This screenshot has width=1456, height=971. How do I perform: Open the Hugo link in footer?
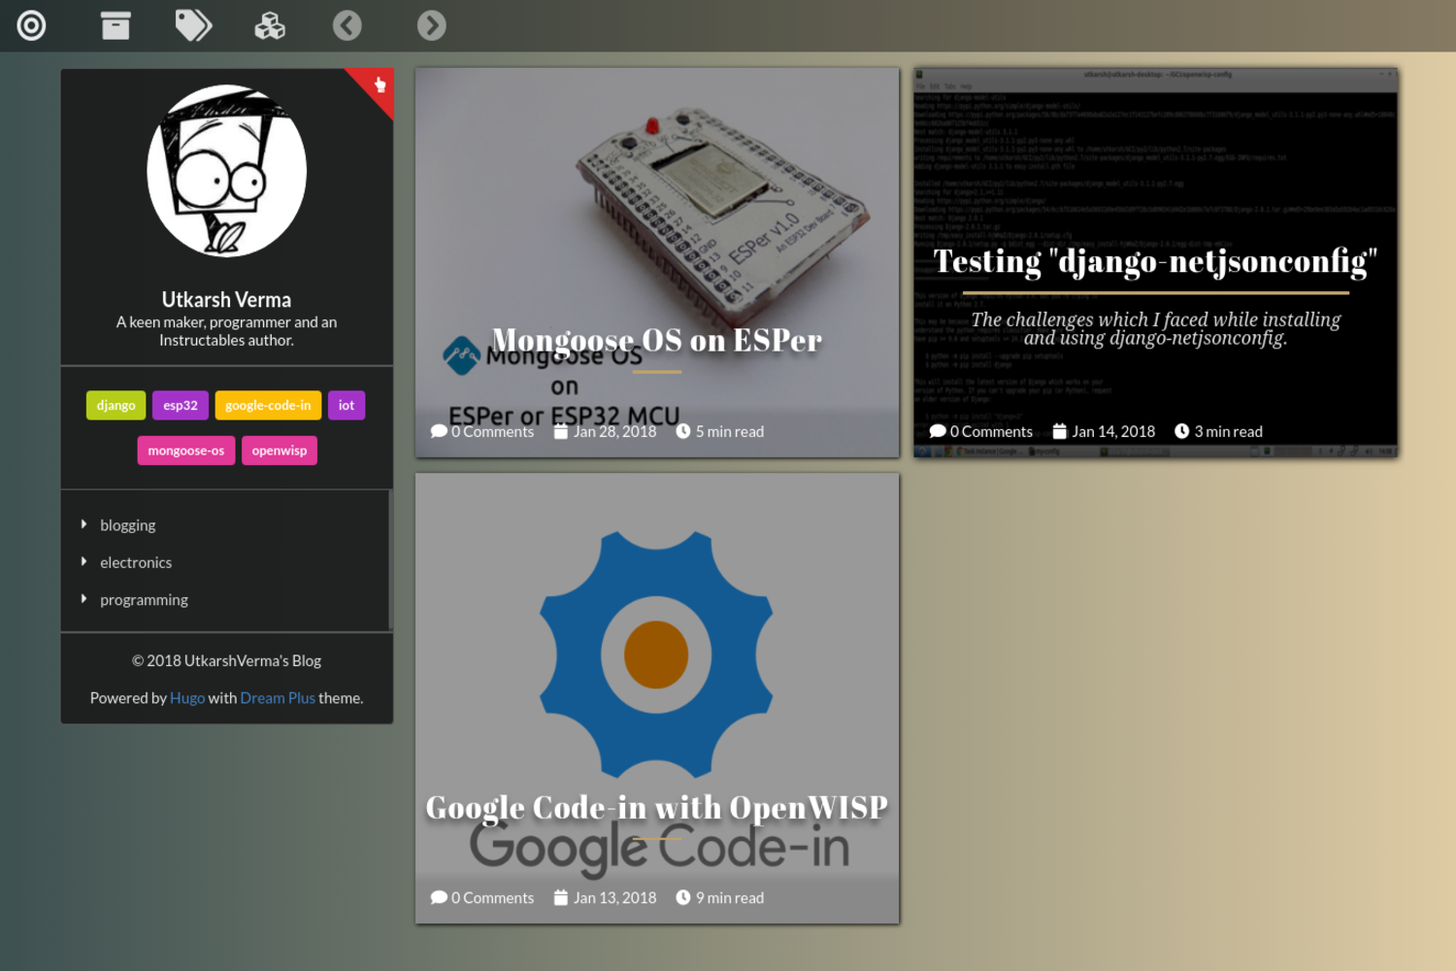pos(187,698)
